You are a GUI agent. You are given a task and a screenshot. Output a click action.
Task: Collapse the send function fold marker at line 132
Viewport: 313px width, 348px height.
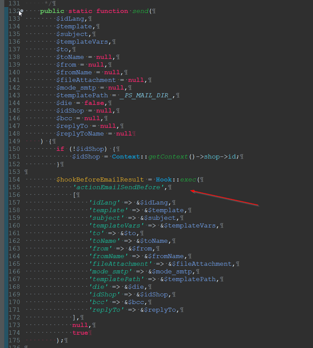(22, 11)
